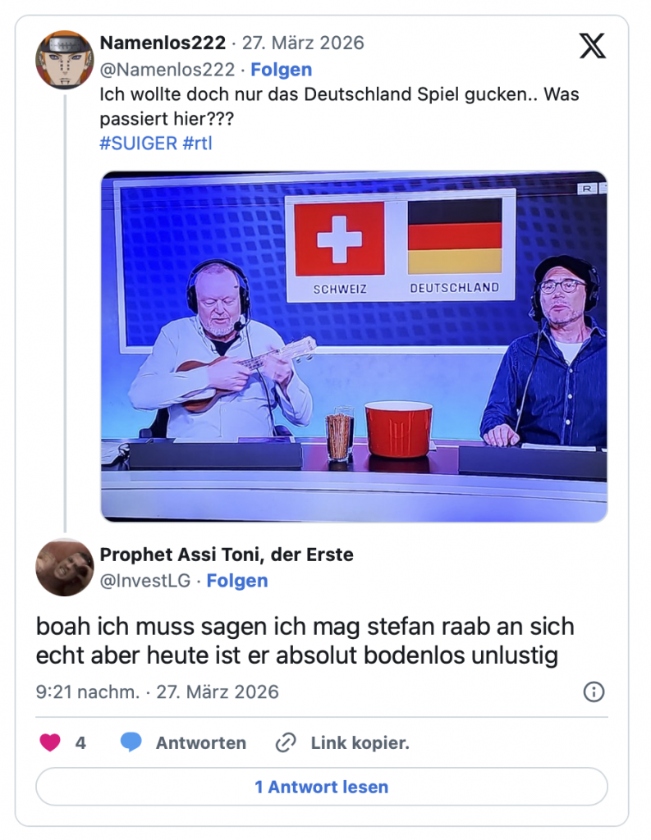Click the reply speech-bubble icon
Screen dimensions: 651x840
[132, 742]
